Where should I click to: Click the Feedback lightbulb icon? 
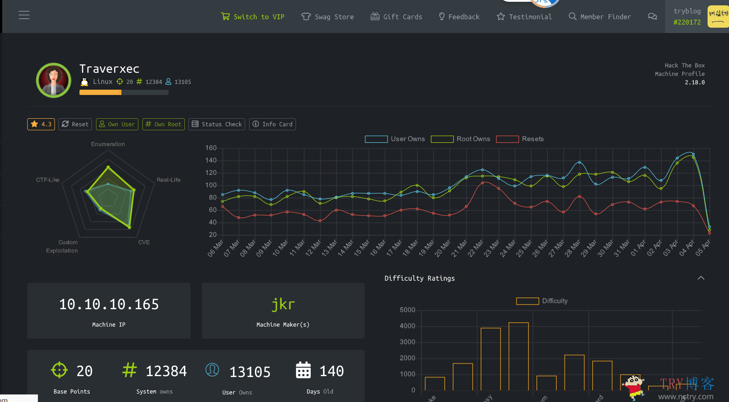point(442,17)
